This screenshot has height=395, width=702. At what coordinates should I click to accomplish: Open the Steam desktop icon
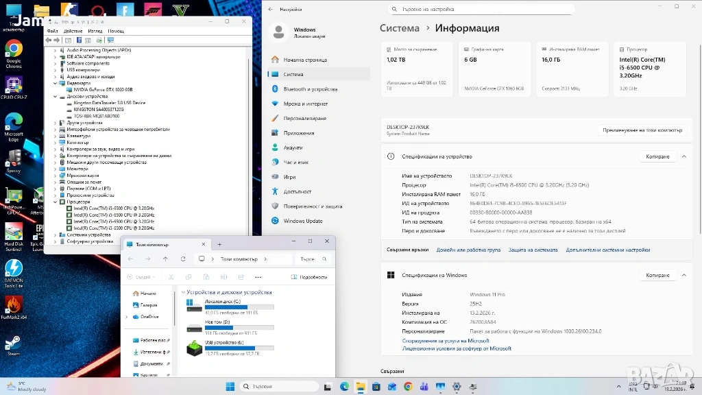(x=14, y=344)
